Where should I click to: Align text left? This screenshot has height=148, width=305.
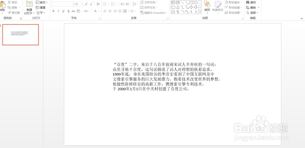[x=105, y=11]
